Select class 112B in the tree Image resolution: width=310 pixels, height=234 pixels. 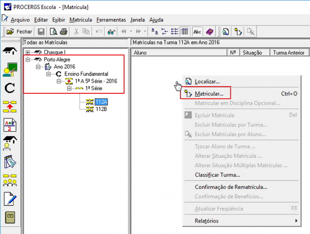(101, 109)
